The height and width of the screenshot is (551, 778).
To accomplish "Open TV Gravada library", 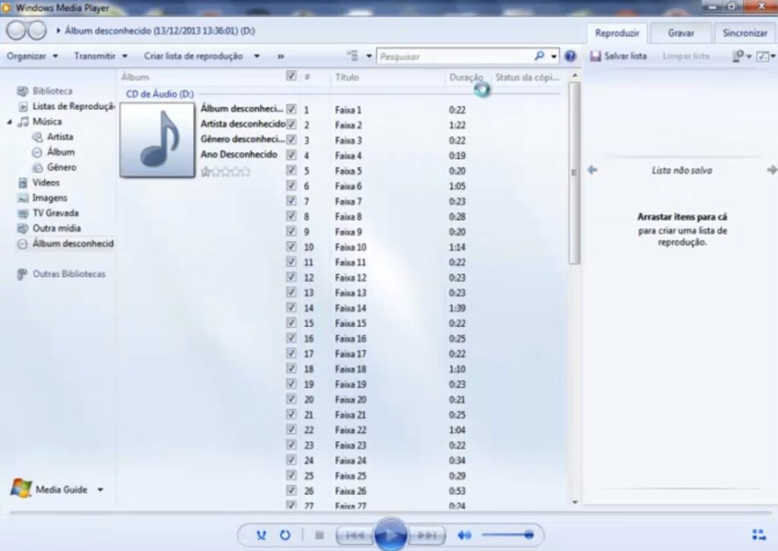I will (x=55, y=213).
